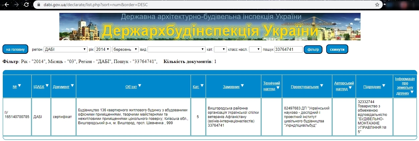The width and height of the screenshot is (419, 141).
Task: Sort by Об'єкт column header link
Action: 131,87
